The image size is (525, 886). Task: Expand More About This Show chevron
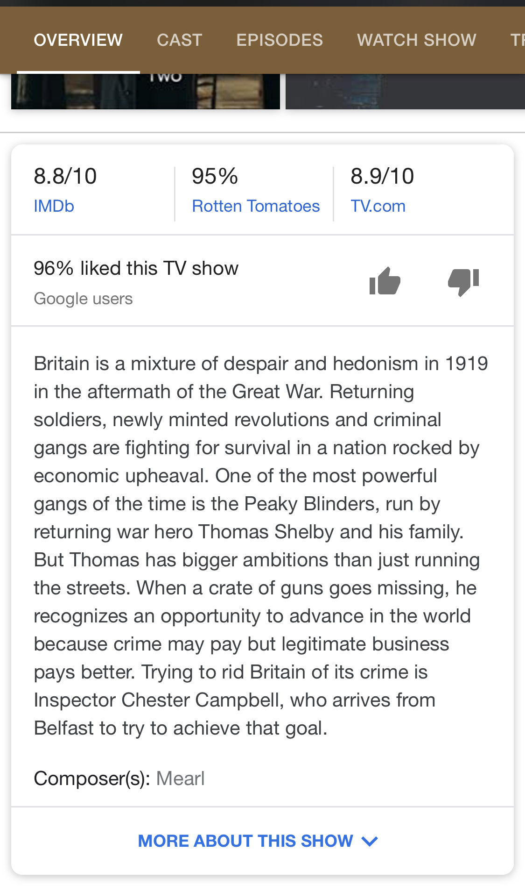[x=370, y=841]
